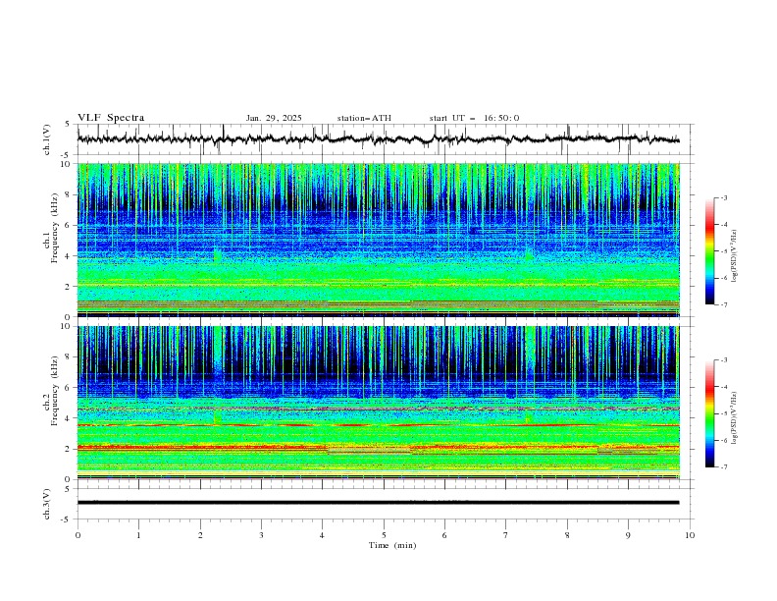
Task: Click the "-7" tick on upper colorbar
Action: (724, 304)
